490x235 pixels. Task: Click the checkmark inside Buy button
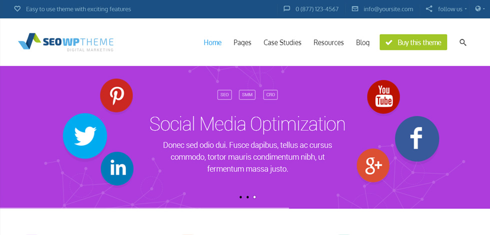tap(389, 43)
